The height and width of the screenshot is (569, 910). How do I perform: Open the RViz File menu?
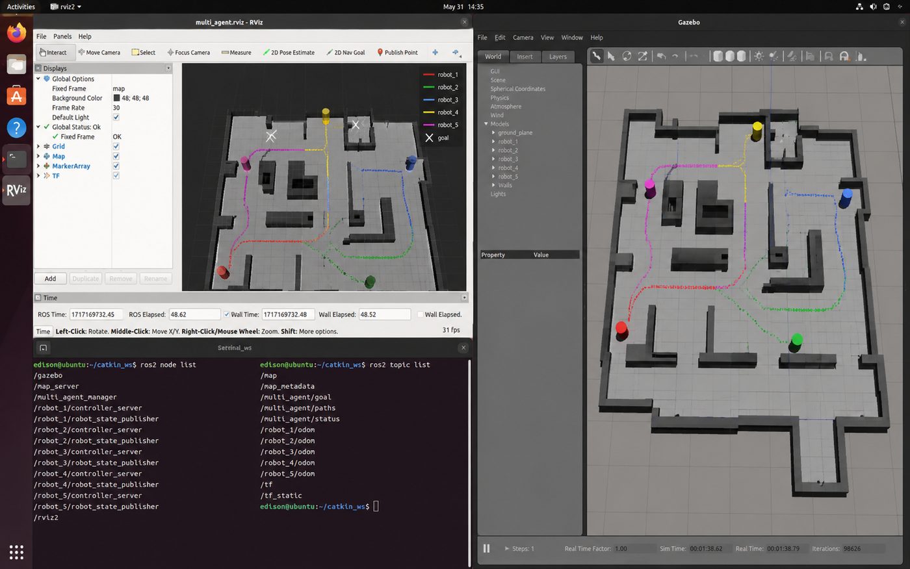pyautogui.click(x=41, y=36)
